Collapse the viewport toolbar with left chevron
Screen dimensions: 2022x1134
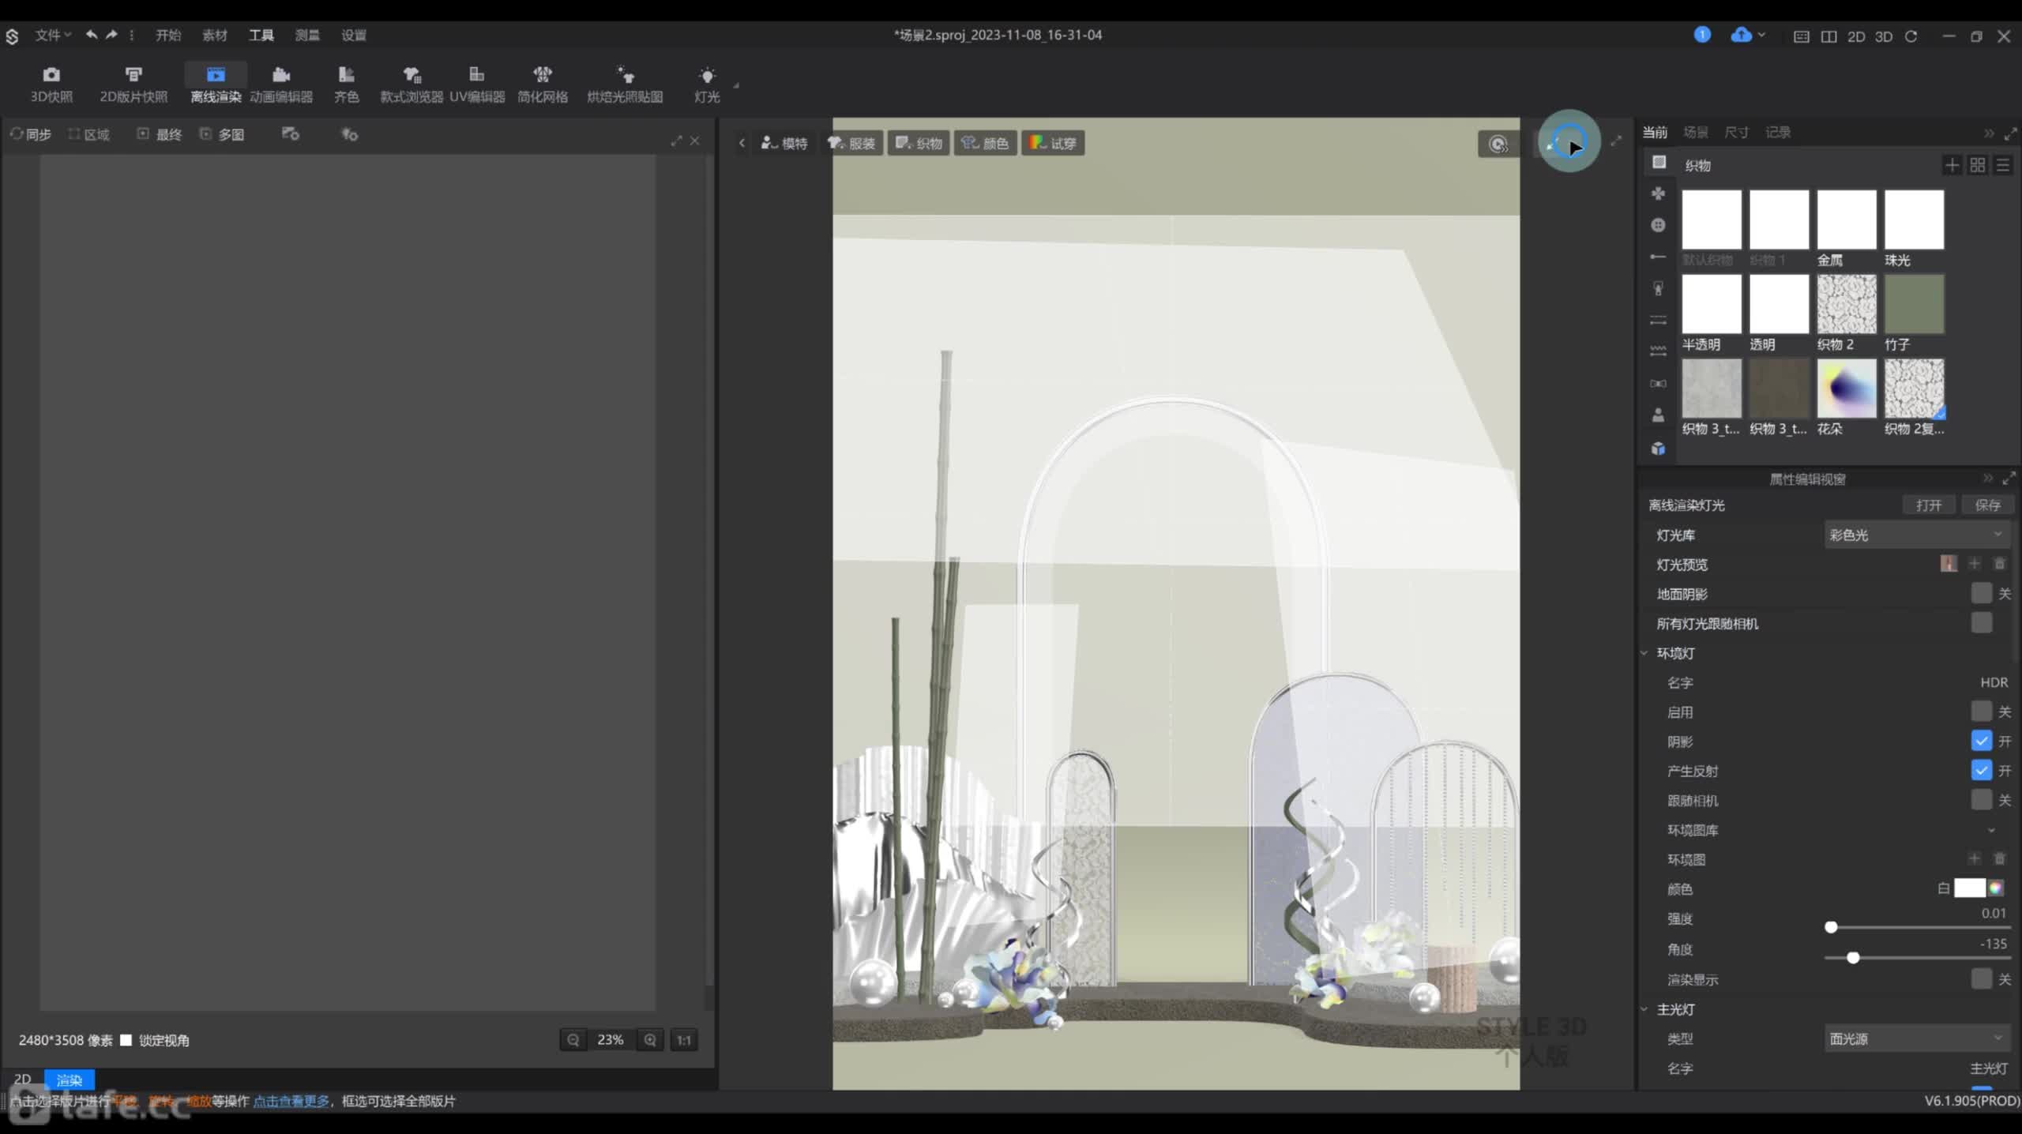[x=742, y=143]
